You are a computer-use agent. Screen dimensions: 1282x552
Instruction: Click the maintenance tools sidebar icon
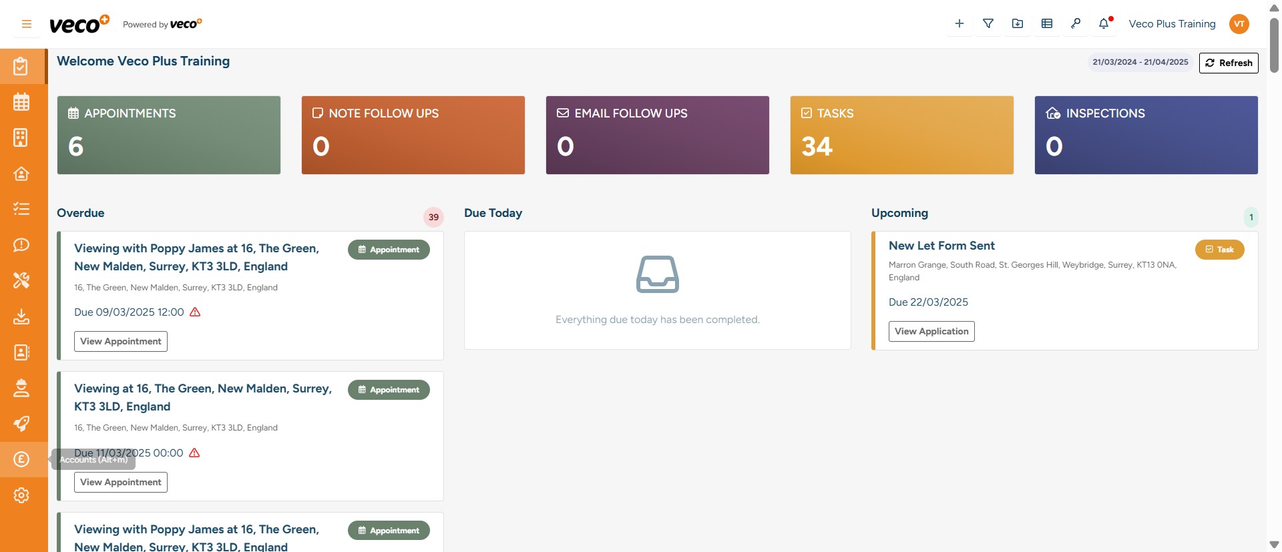[x=21, y=280]
